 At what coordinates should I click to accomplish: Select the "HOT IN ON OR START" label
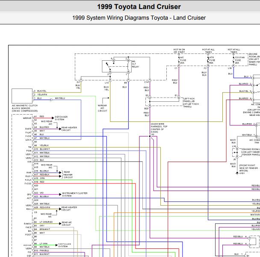click(x=179, y=51)
